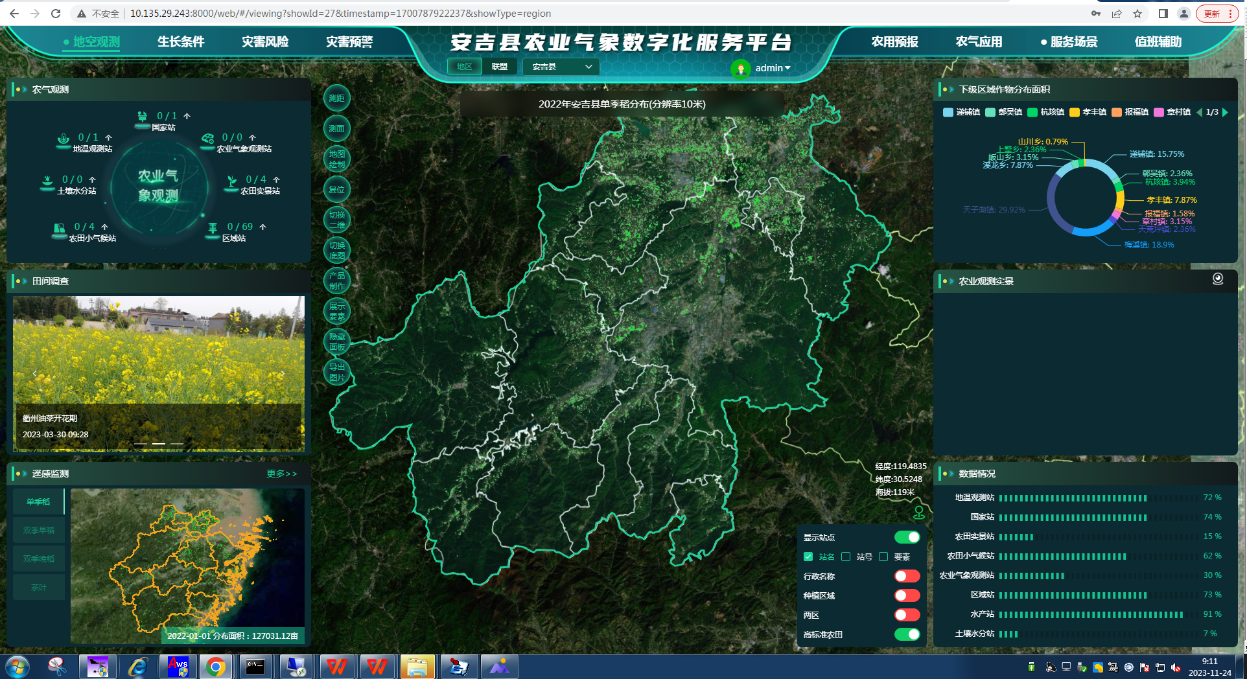The width and height of the screenshot is (1247, 679).
Task: Click the camera icon in 农业观测实景 panel
Action: [x=1218, y=279]
